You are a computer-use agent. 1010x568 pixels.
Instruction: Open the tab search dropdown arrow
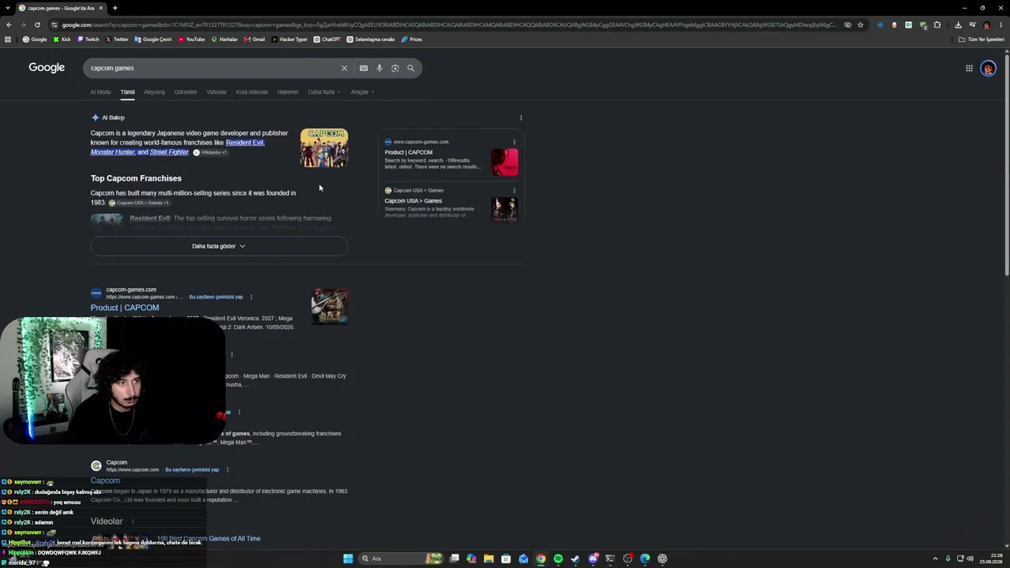[7, 8]
